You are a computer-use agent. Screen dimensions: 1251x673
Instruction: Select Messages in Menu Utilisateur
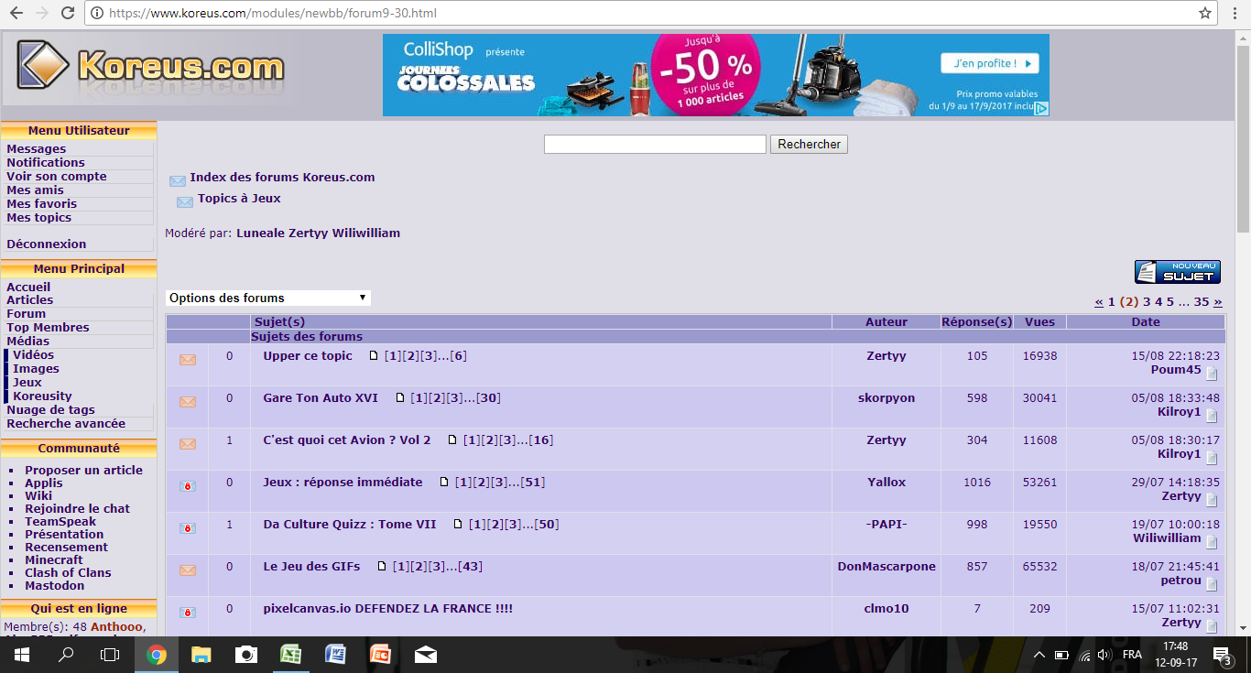tap(37, 148)
